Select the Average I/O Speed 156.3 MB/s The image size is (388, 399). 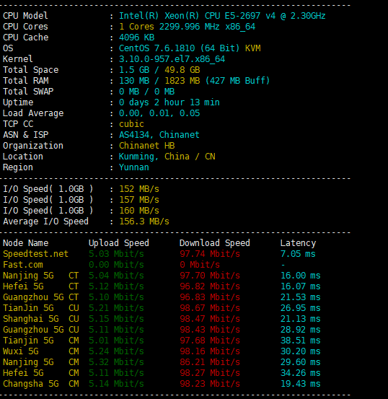[144, 222]
